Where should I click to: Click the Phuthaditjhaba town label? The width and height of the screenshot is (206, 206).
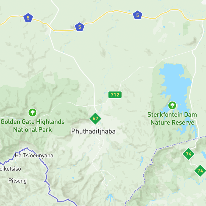coord(93,131)
